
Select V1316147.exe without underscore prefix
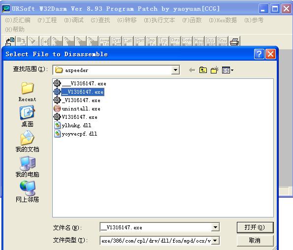[75, 117]
